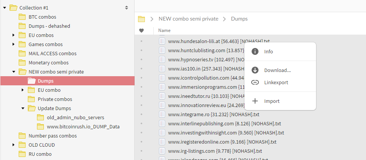The image size is (366, 160).
Task: Select the EU combos folder
Action: pos(41,35)
